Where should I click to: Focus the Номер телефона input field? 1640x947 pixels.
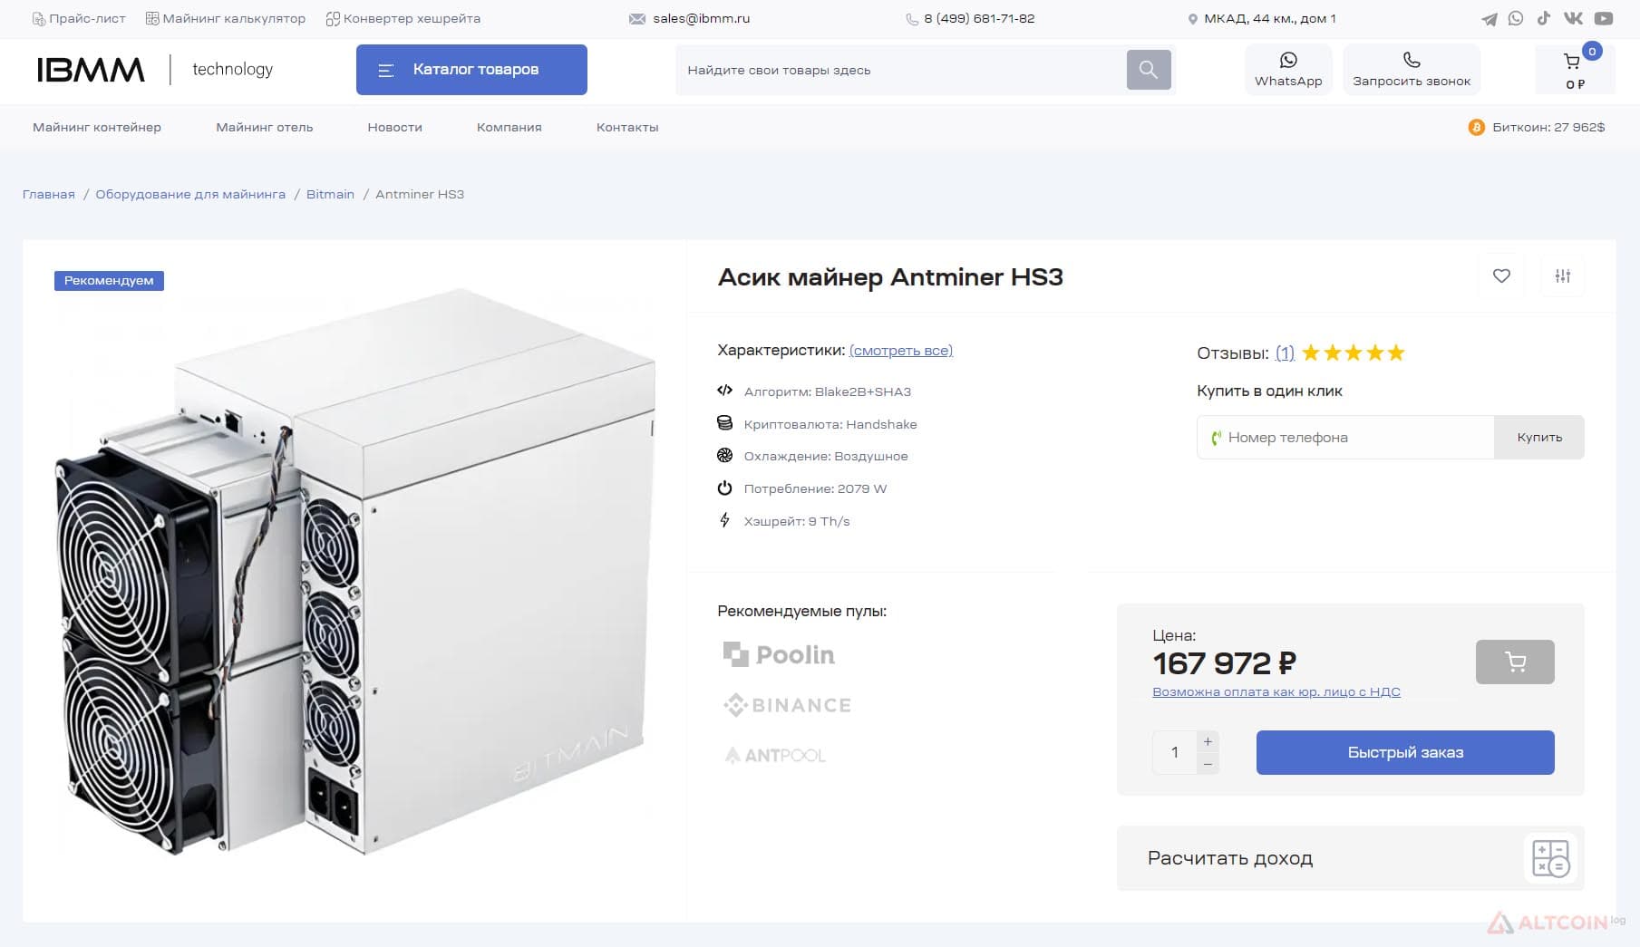tap(1345, 437)
